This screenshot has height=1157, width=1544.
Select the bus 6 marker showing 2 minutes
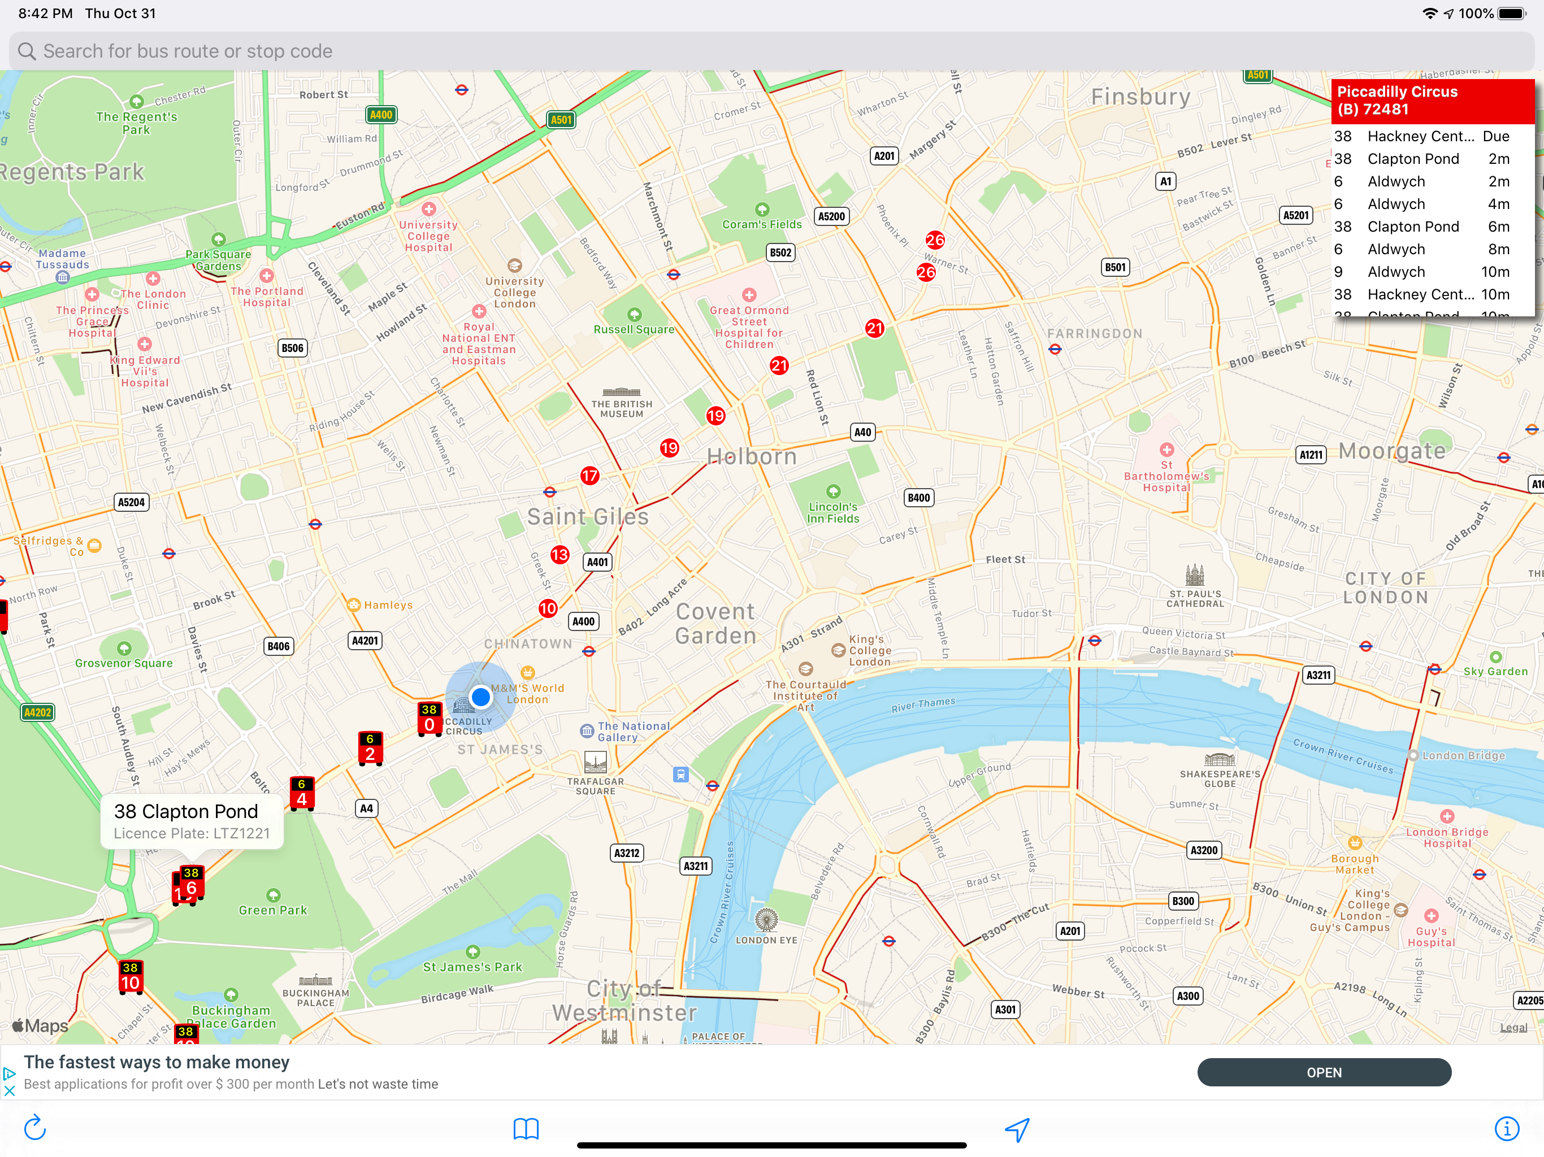(370, 748)
